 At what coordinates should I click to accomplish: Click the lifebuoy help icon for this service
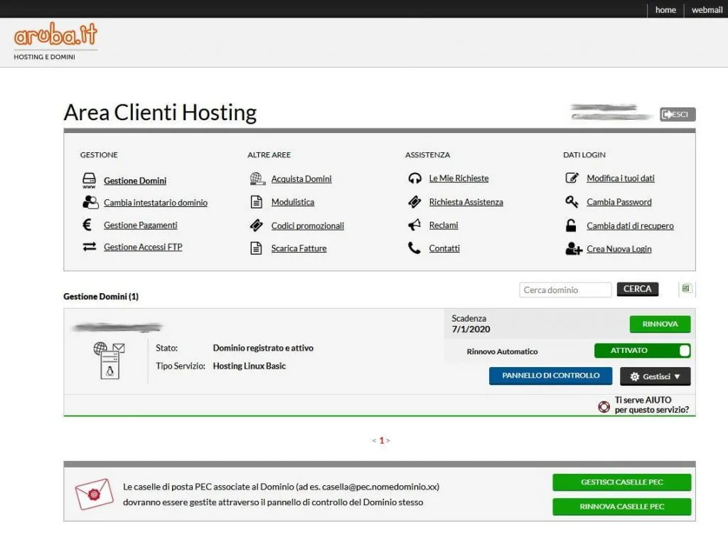(604, 407)
